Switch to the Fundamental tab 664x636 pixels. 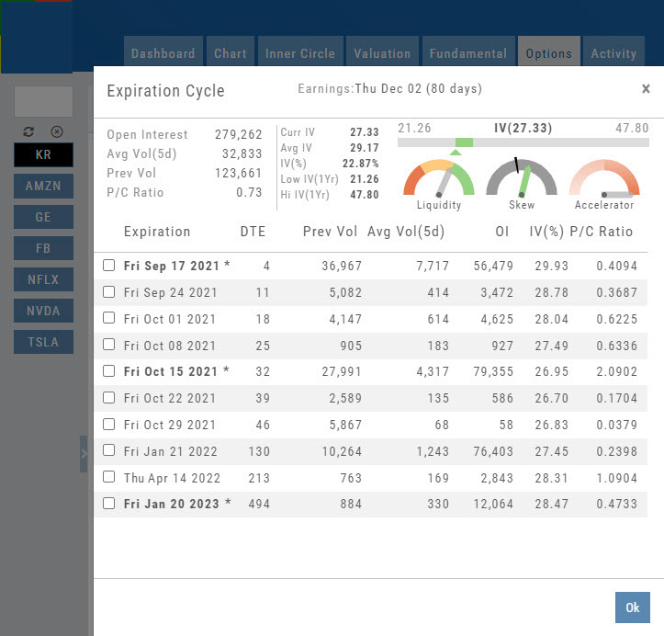click(x=467, y=53)
